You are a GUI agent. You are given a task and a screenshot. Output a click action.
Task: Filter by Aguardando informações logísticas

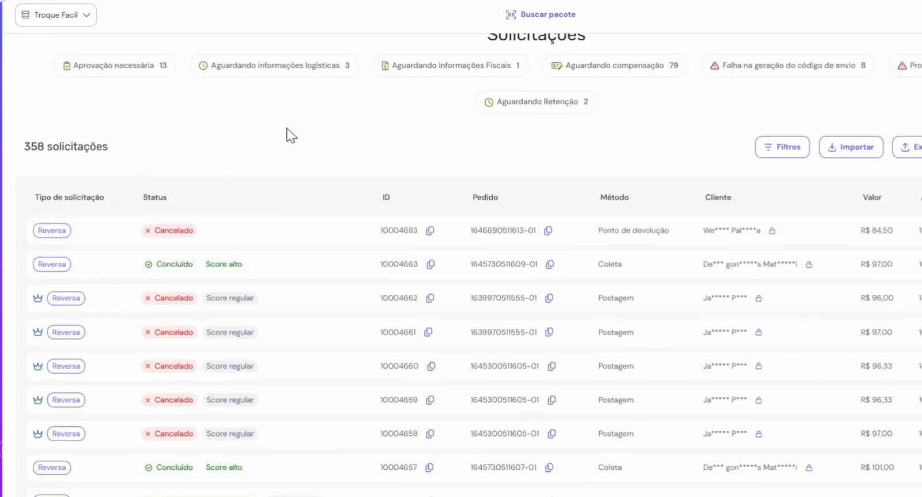coord(274,66)
